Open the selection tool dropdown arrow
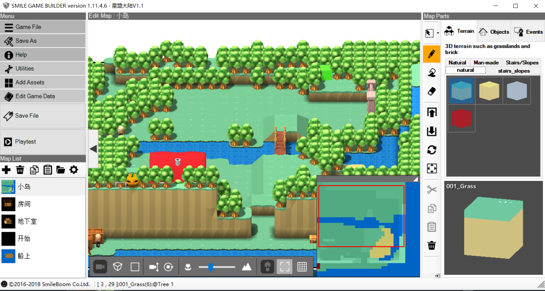545x291 pixels. pos(438,33)
